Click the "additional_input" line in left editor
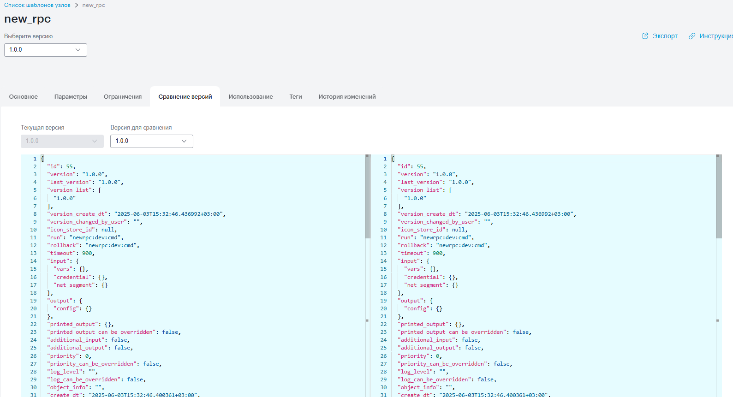The height and width of the screenshot is (397, 733). tap(88, 340)
